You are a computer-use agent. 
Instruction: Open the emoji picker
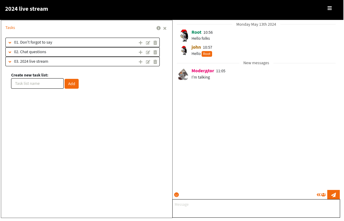pos(176,195)
